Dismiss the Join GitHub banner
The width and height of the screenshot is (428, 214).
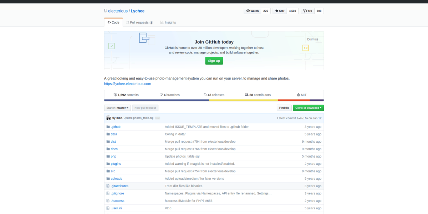click(312, 39)
